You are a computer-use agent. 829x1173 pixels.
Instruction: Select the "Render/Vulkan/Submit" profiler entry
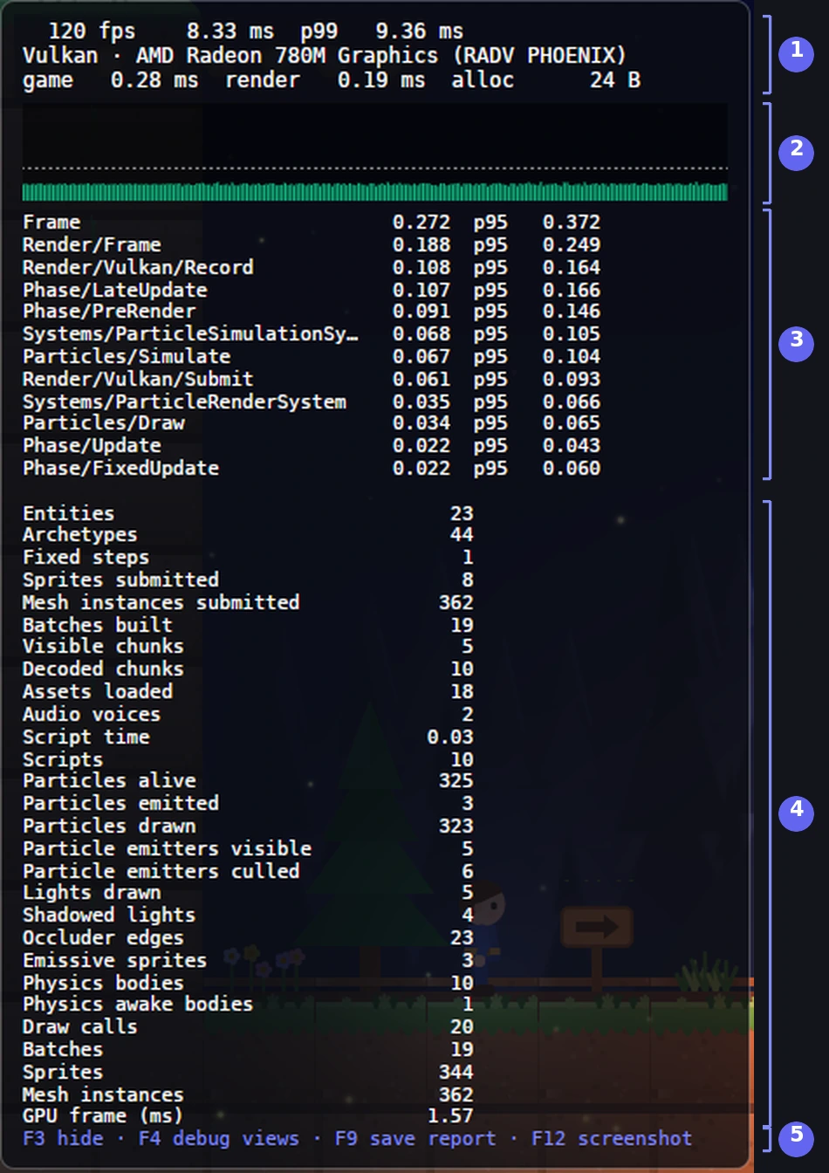point(138,380)
